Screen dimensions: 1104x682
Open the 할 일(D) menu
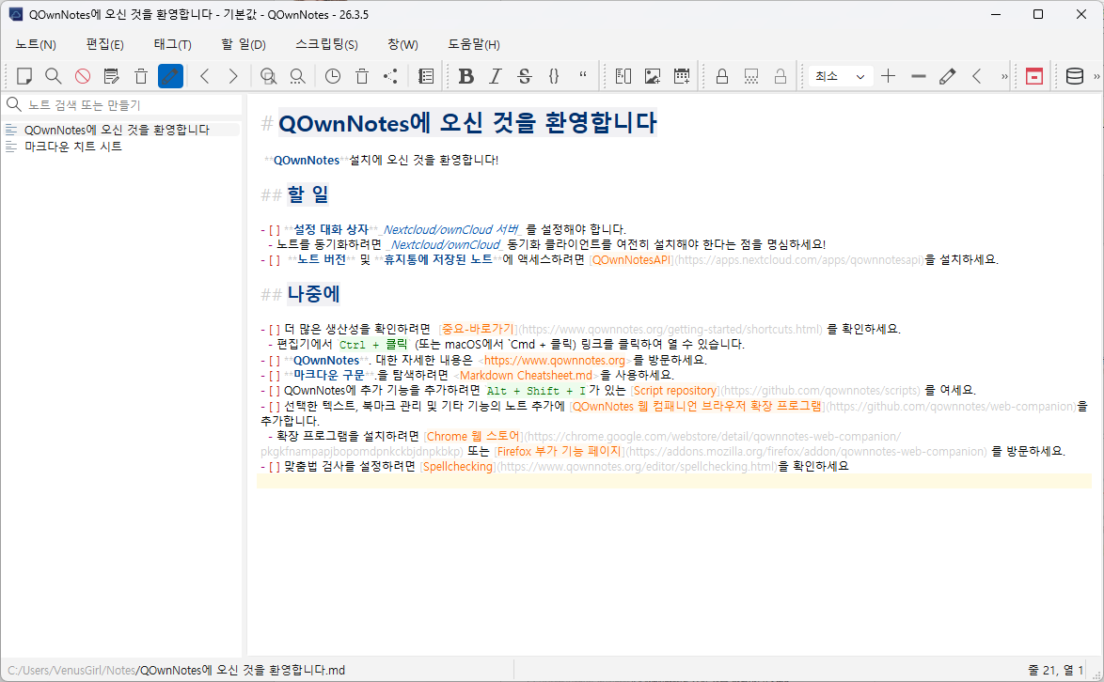[x=244, y=44]
